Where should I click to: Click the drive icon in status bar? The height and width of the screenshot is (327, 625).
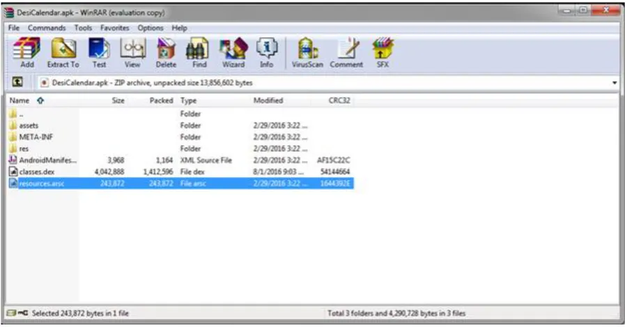point(12,313)
